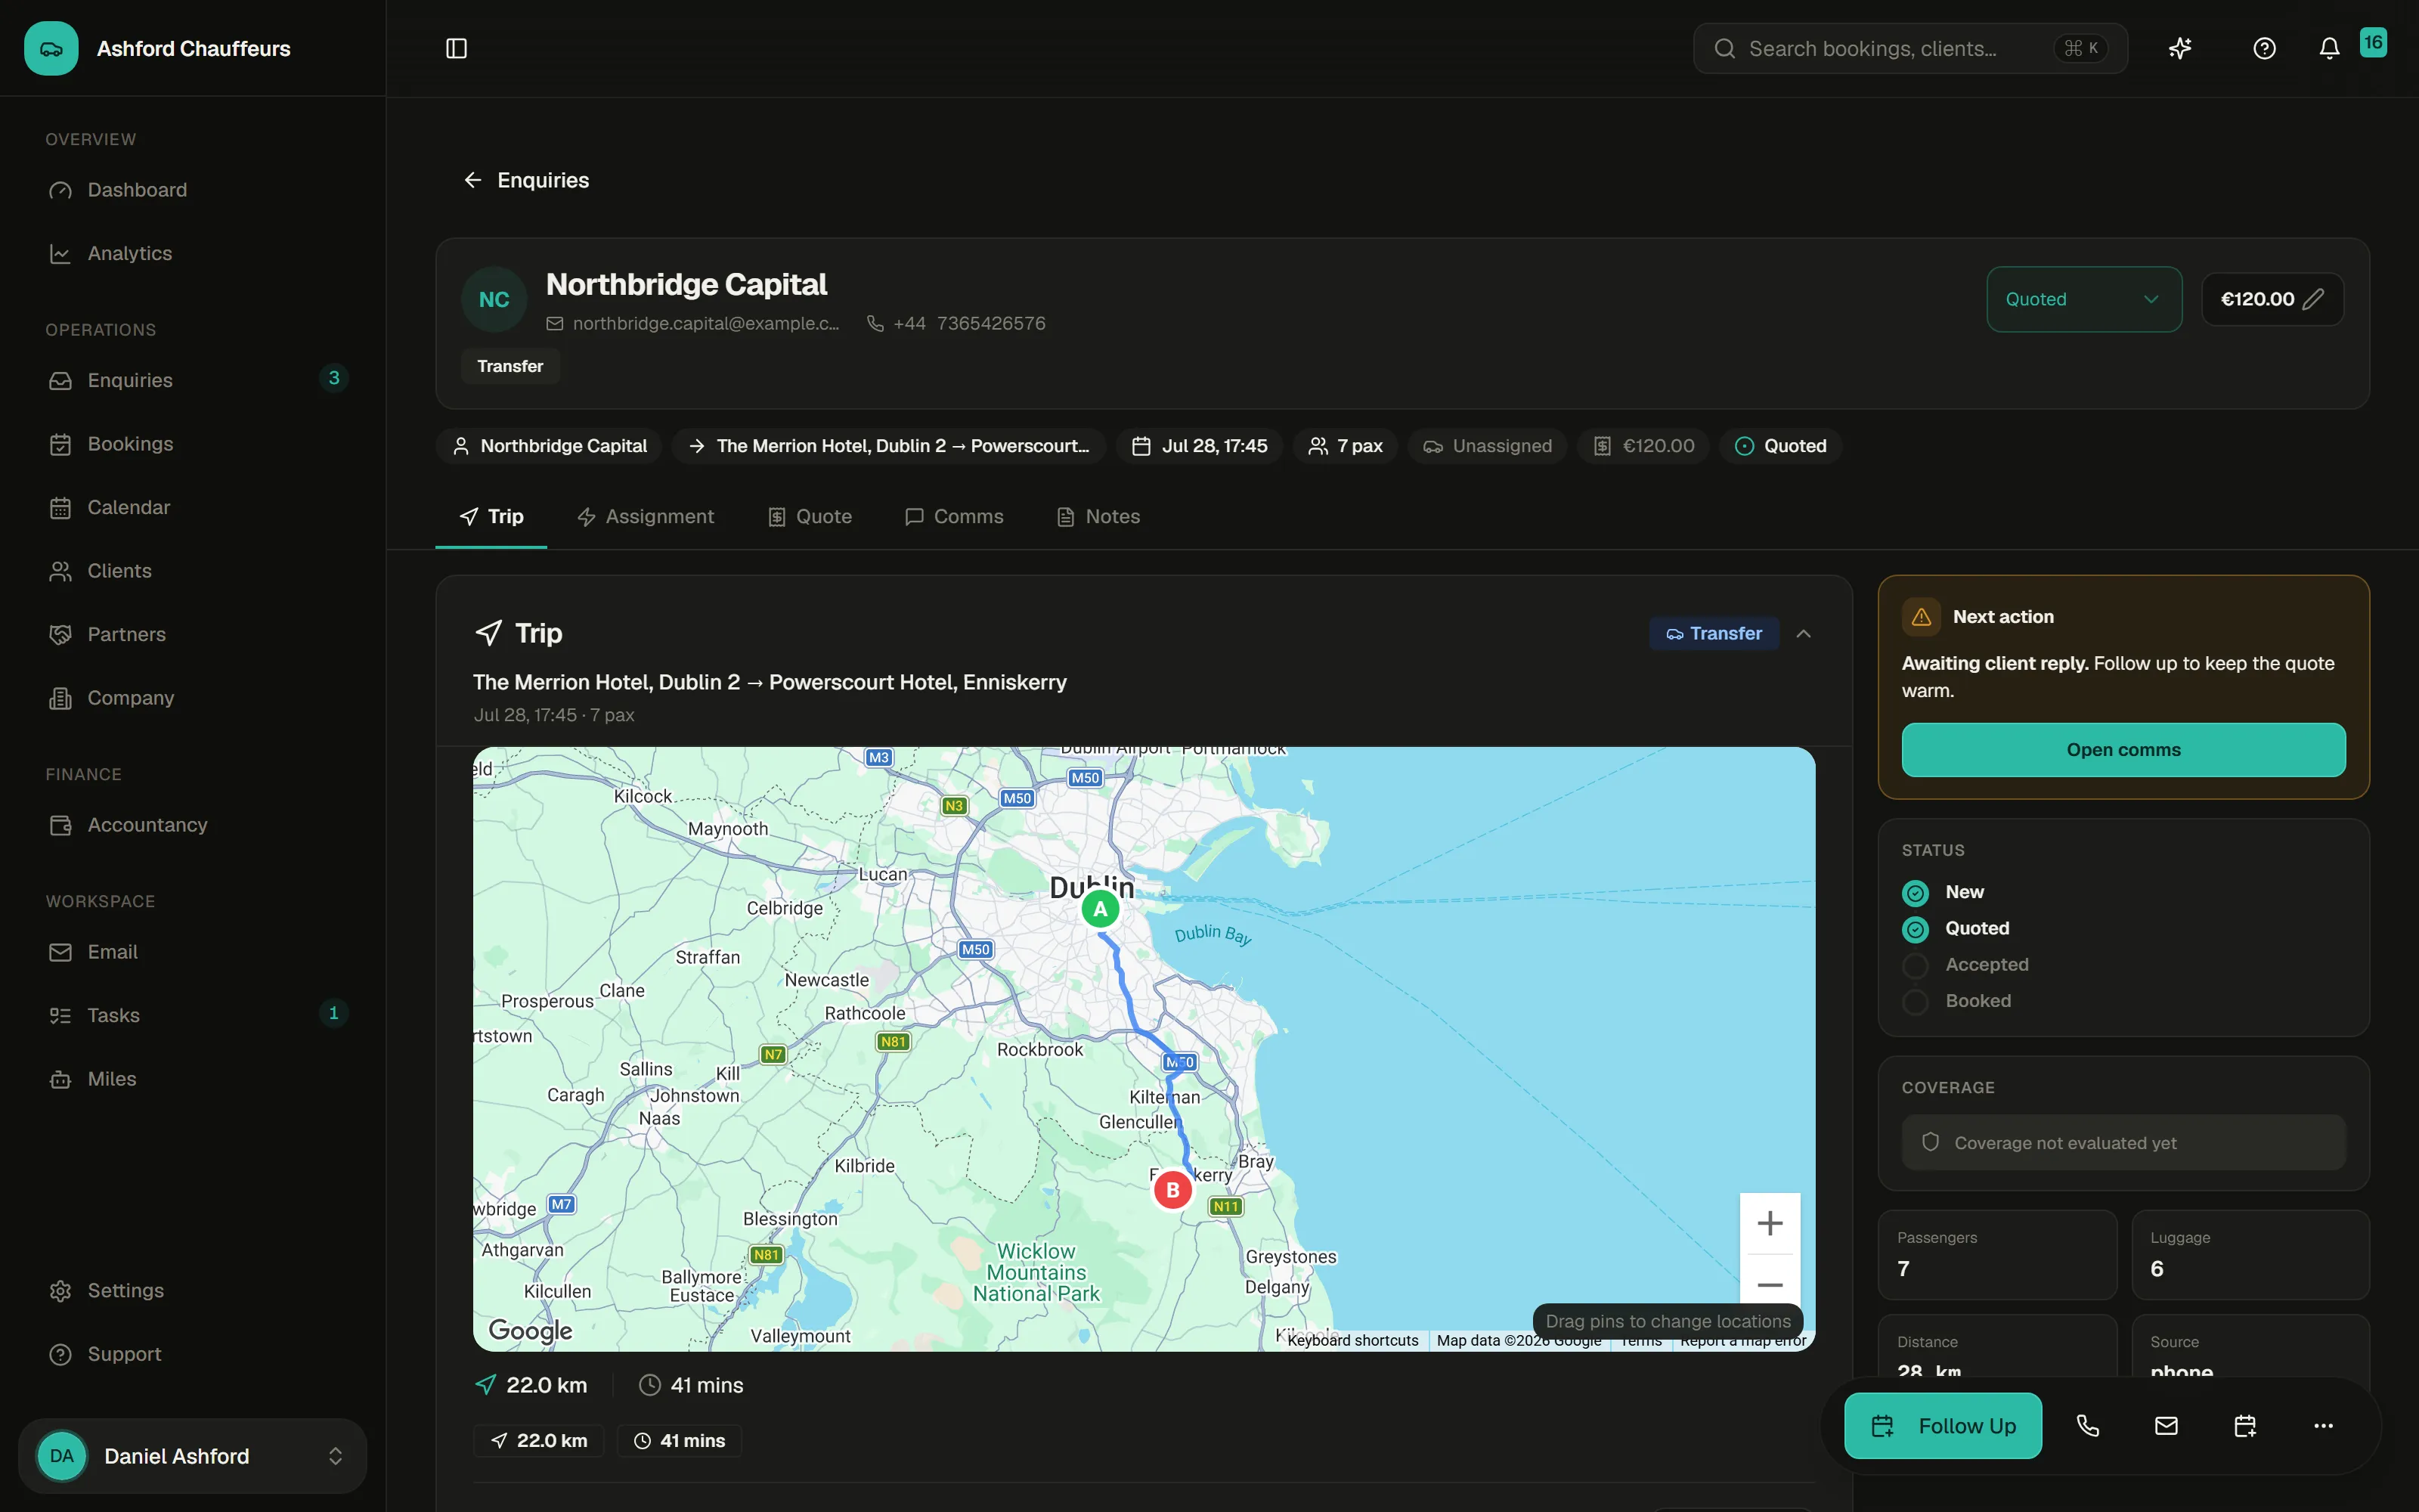The image size is (2419, 1512).
Task: Open Enquiries in the sidebar
Action: click(193, 380)
